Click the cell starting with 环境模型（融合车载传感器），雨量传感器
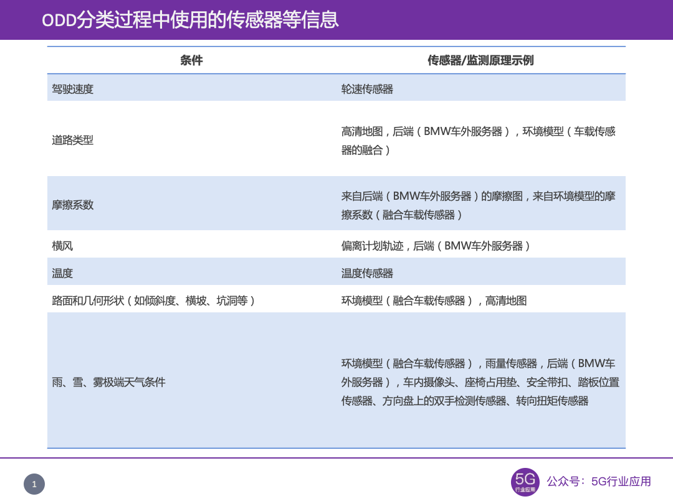 [480, 381]
